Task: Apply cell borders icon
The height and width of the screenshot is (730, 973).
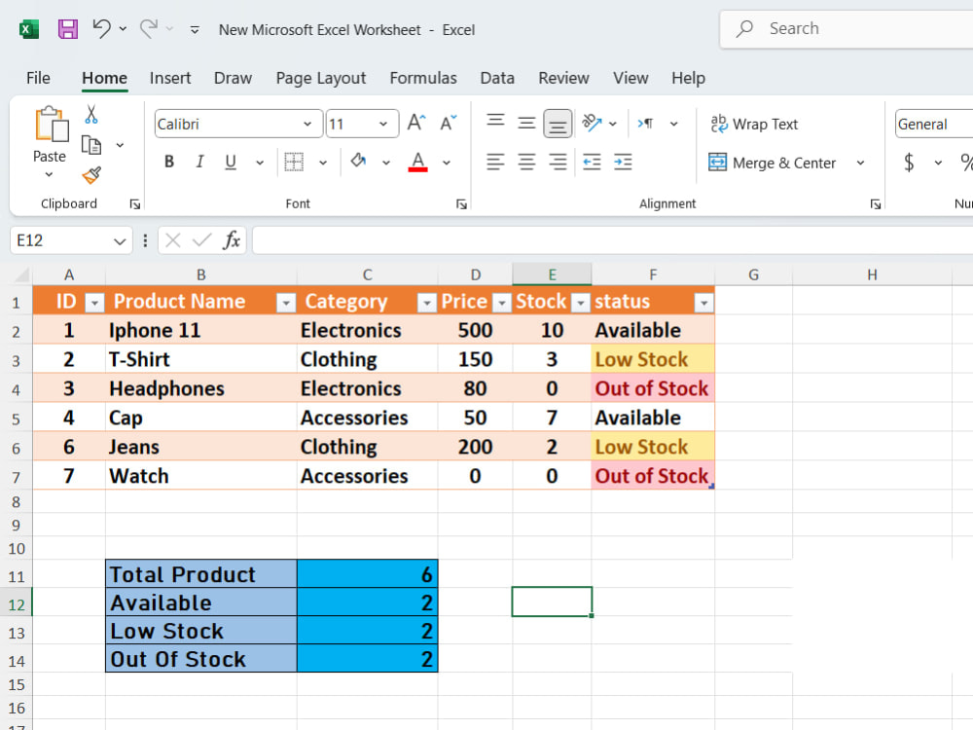Action: tap(294, 162)
